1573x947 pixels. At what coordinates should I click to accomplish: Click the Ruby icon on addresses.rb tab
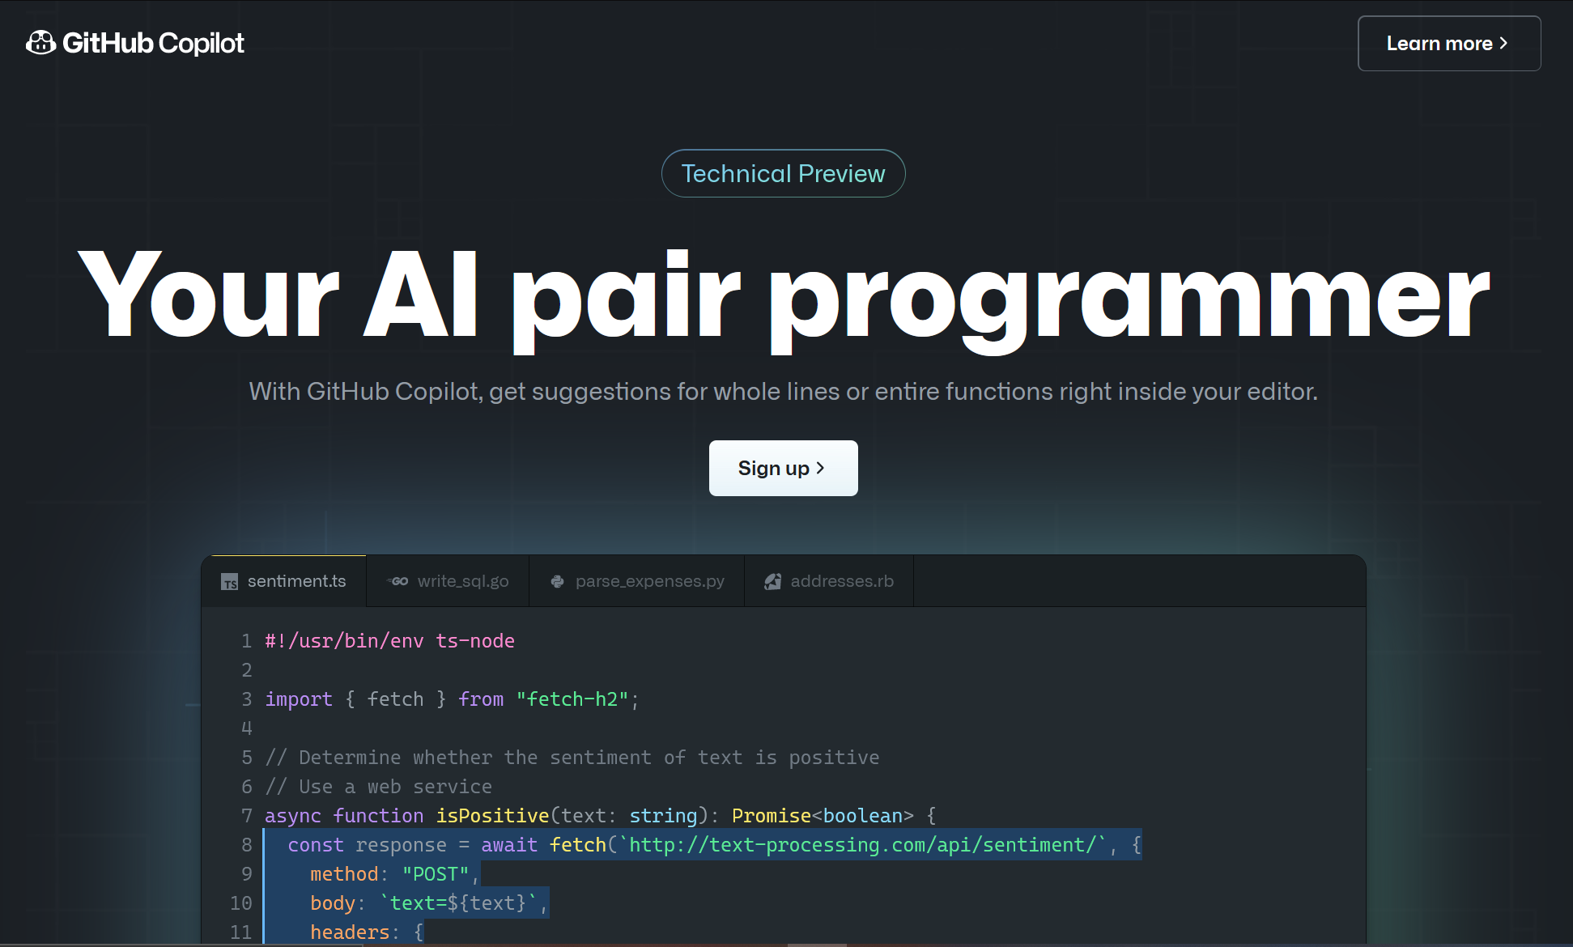(773, 581)
